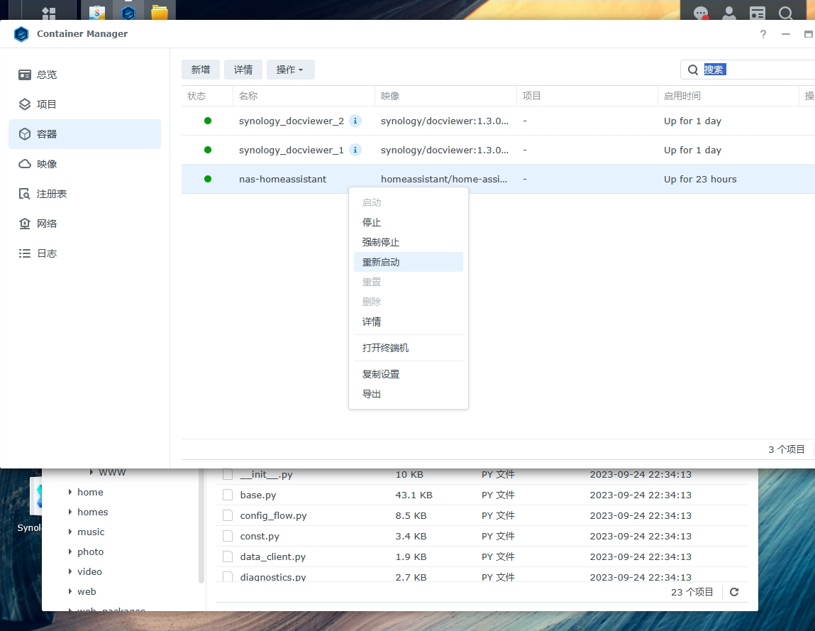815x631 pixels.
Task: Sort by the 启用时间 column header
Action: point(728,97)
